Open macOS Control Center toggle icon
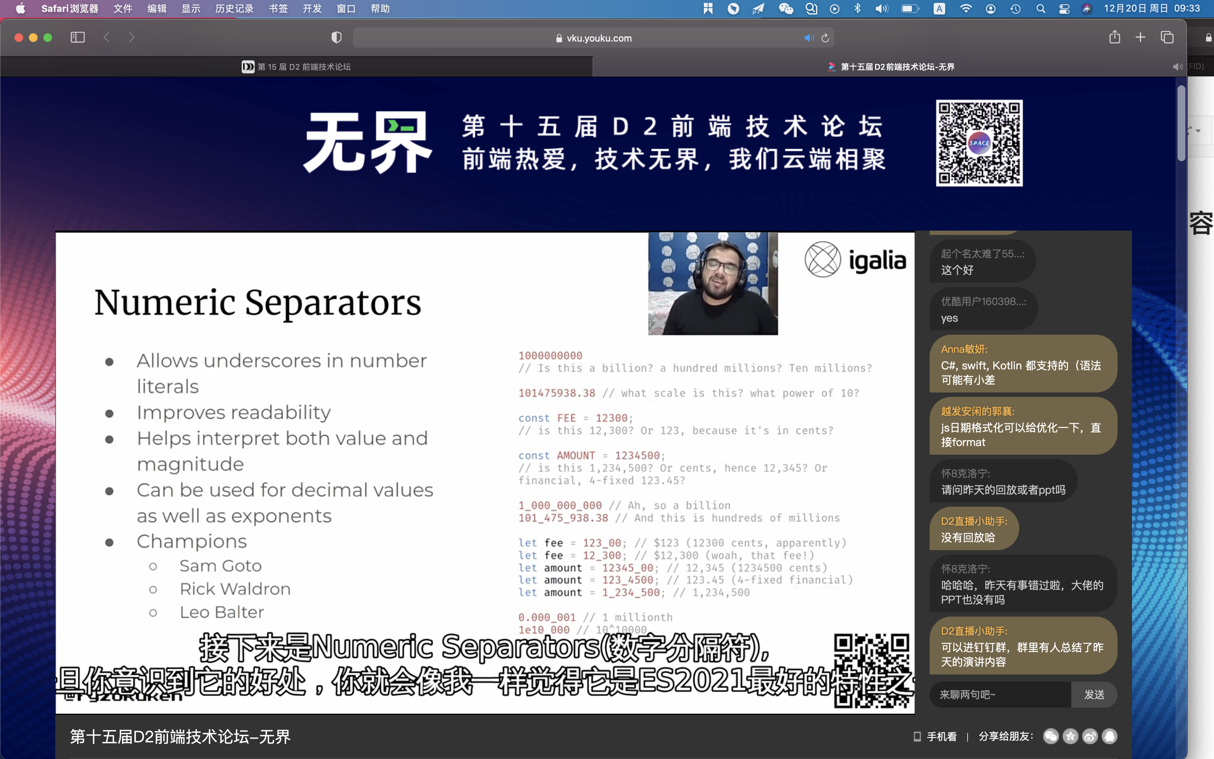This screenshot has height=759, width=1214. click(1064, 9)
